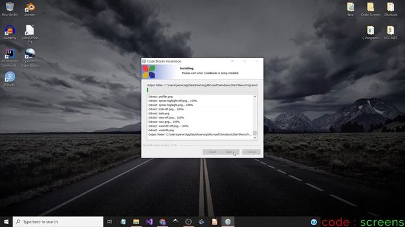Select the 'Extract: todo-off.png... 100%' log line

point(166,109)
